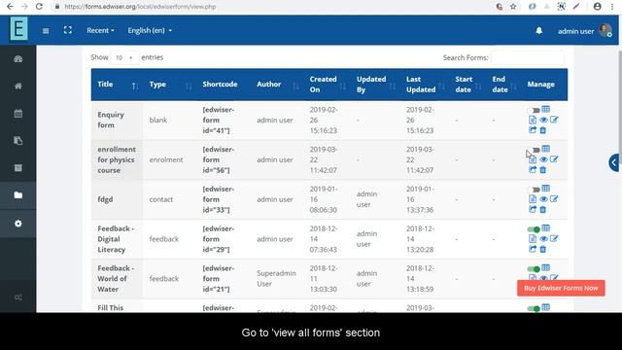622x350 pixels.
Task: Export enrollment for physics course form
Action: pos(533,169)
